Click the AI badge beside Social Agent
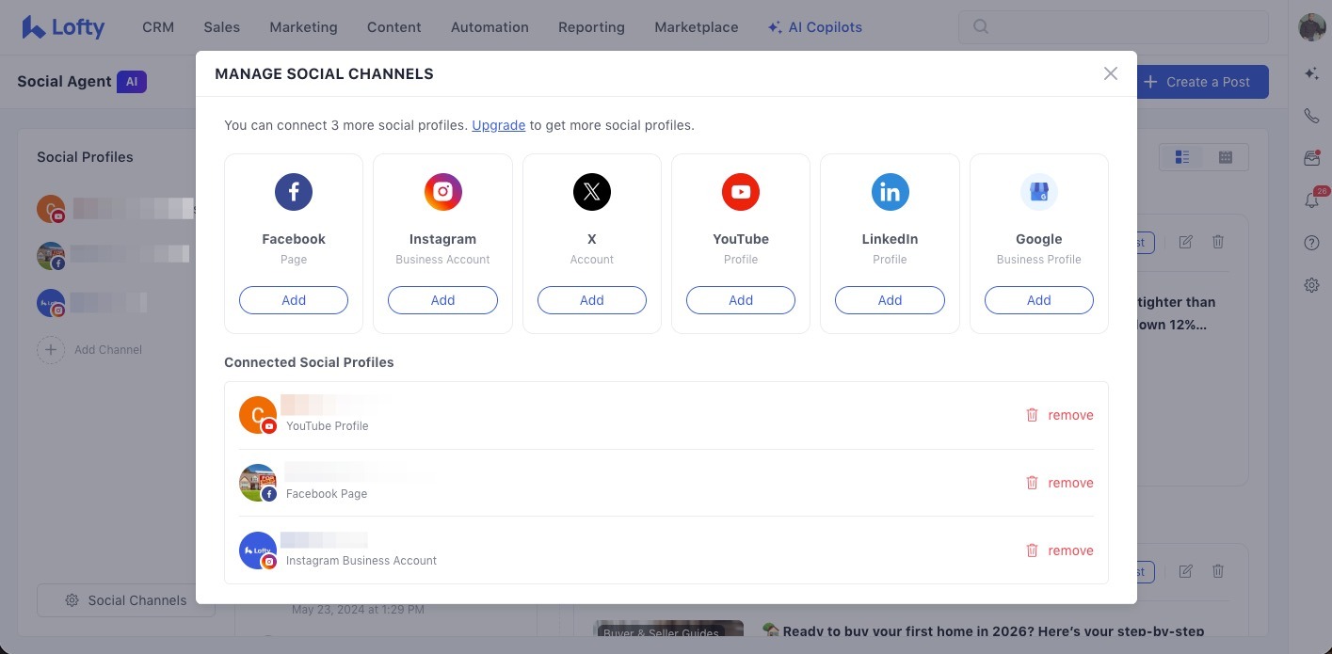The image size is (1332, 654). click(x=132, y=82)
